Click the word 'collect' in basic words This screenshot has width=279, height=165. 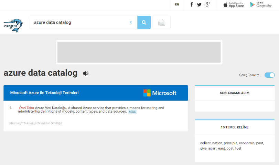point(205,143)
